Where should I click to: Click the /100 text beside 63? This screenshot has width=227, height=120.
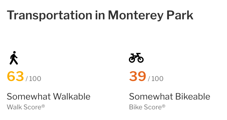[33, 79]
